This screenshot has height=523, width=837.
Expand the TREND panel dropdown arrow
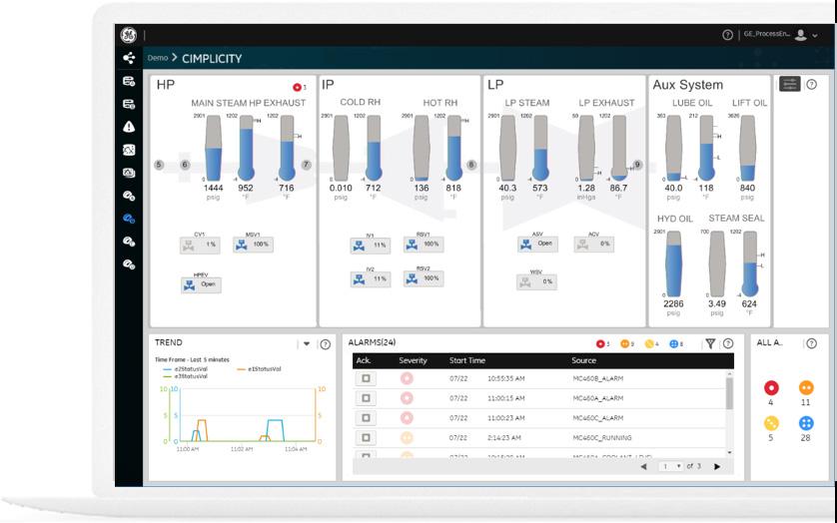point(307,344)
